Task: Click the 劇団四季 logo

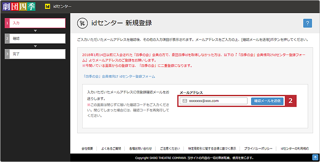Action: (19, 7)
